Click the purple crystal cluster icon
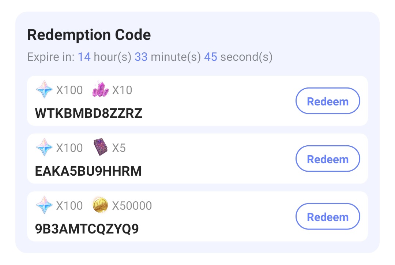Image resolution: width=395 pixels, height=265 pixels. pyautogui.click(x=100, y=90)
